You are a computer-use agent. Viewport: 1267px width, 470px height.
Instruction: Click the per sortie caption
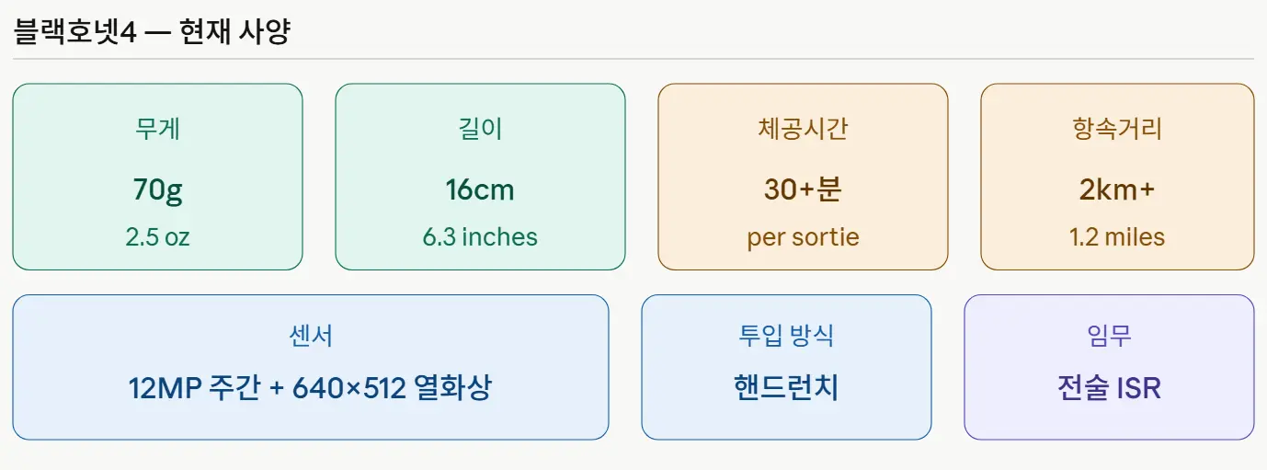click(x=803, y=237)
